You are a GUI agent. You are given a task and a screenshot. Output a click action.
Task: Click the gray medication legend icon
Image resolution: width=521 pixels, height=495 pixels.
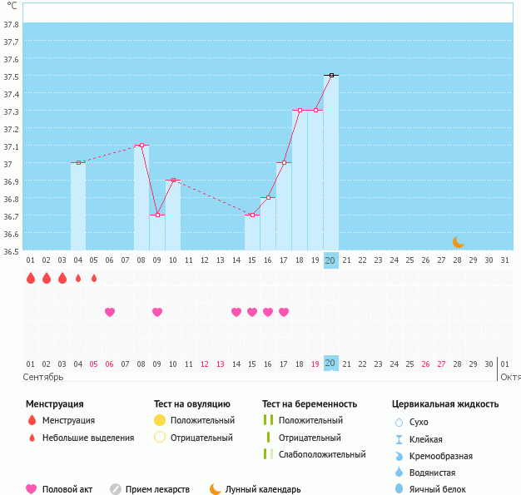click(116, 489)
